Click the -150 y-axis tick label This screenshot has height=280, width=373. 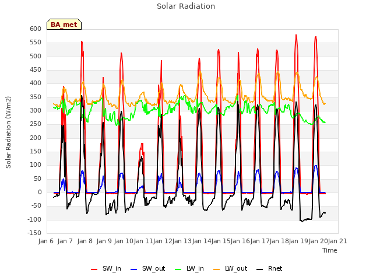pos(34,233)
